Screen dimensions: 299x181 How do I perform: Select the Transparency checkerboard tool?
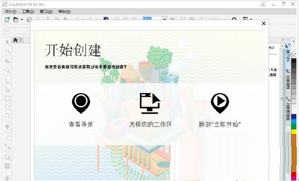click(x=7, y=166)
